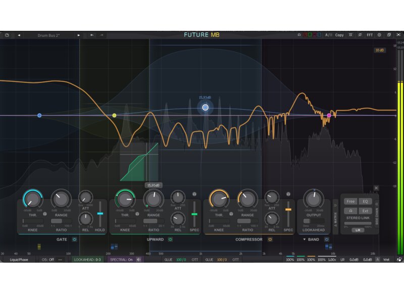Click the Gate HOLD slider handle

100,213
